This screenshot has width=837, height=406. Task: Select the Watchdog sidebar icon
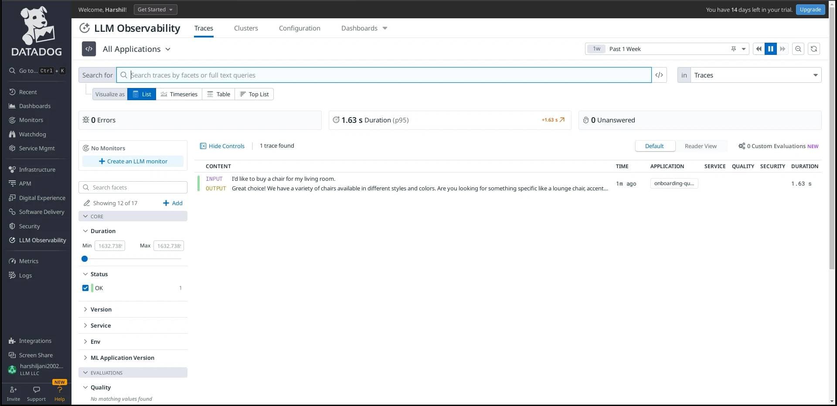coord(13,134)
